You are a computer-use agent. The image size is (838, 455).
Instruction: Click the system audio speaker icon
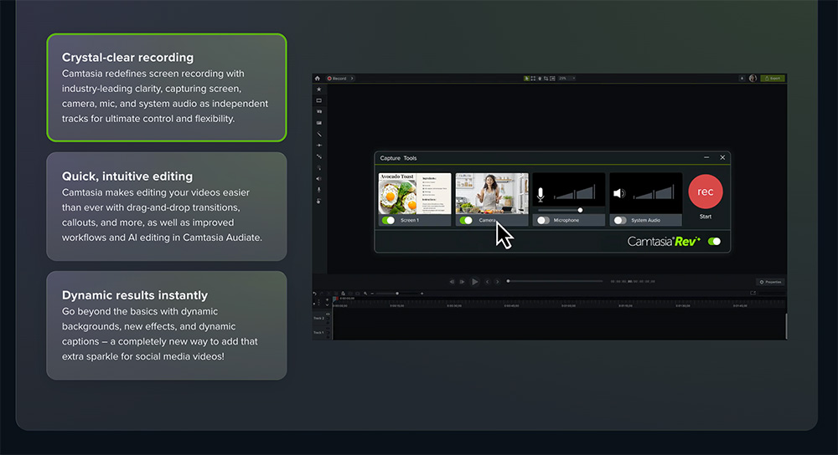(619, 193)
